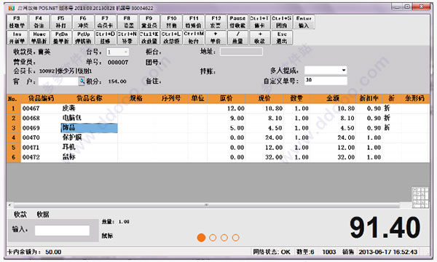Screen dimensions: 437x262
Task: Click the F6 function button
Action: (83, 22)
